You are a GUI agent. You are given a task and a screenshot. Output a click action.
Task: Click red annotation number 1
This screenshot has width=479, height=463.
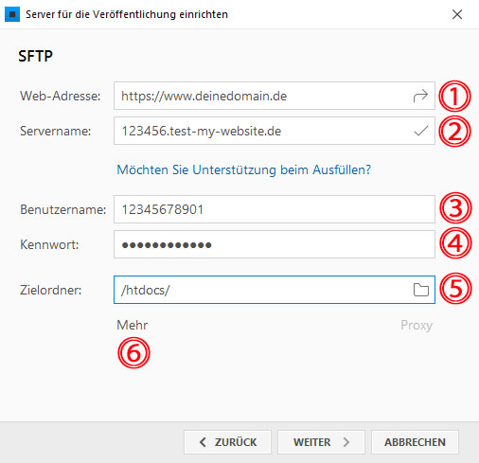(x=454, y=97)
